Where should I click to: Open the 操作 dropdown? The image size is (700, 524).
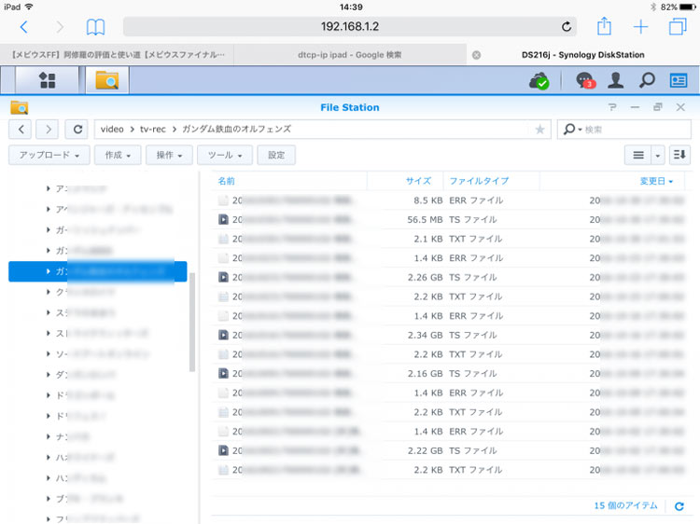pyautogui.click(x=169, y=155)
